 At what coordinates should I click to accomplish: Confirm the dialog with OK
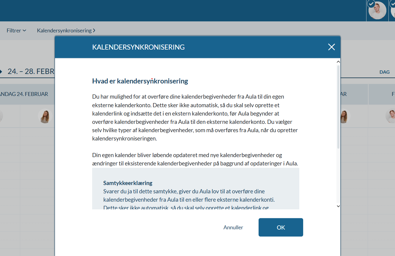(x=281, y=227)
